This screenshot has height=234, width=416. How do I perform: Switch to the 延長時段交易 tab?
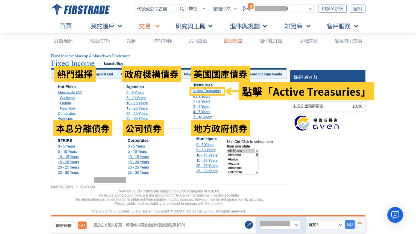[348, 41]
